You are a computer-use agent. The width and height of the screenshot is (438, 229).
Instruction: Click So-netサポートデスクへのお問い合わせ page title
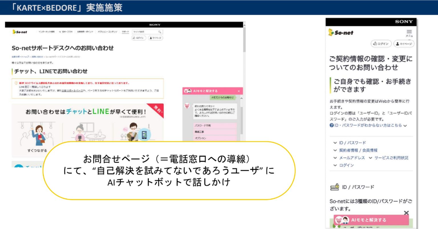click(63, 48)
